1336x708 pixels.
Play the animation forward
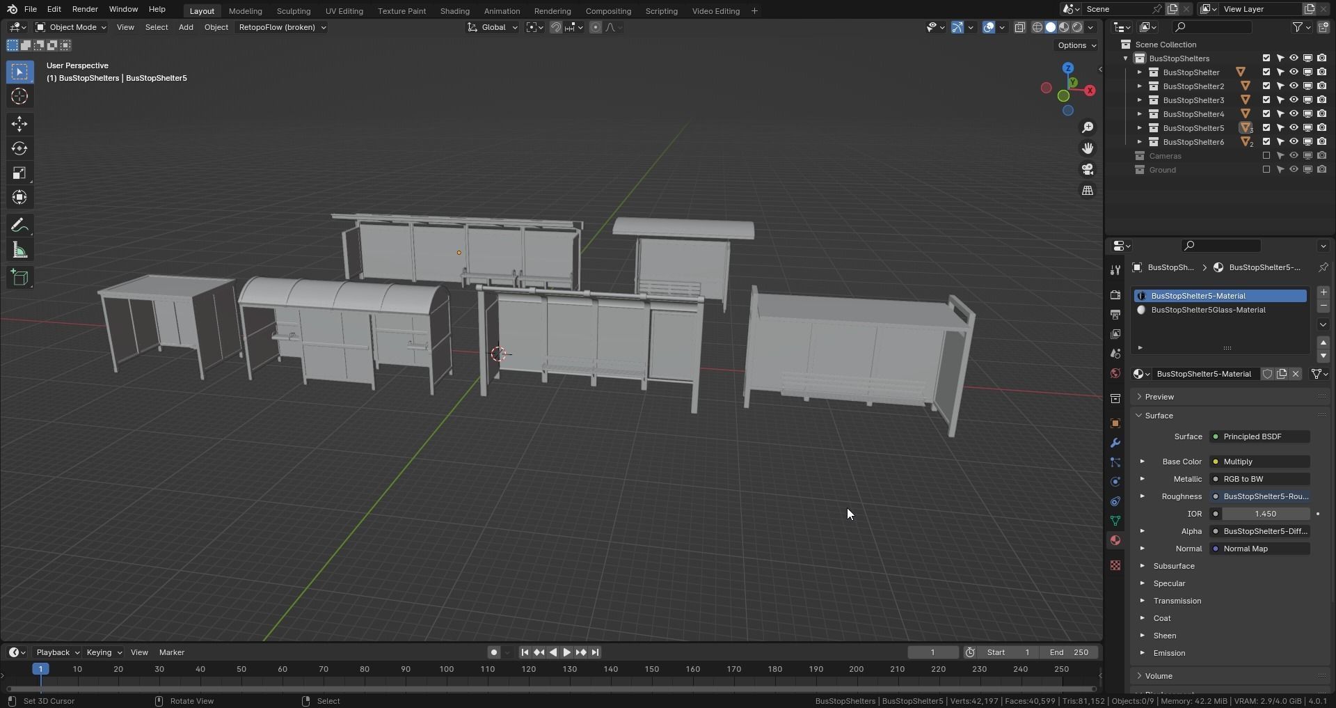click(x=566, y=652)
